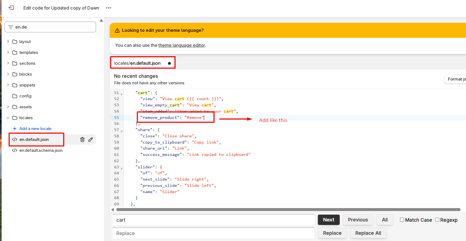Rename en.default.json using the pencil icon

click(91, 140)
